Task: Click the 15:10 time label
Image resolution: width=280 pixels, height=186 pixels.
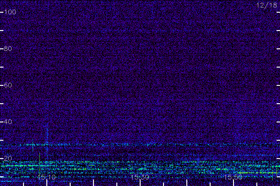Action: (x=47, y=177)
